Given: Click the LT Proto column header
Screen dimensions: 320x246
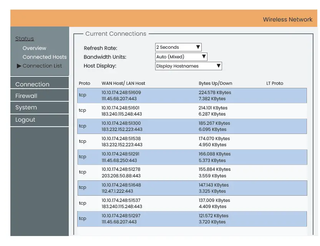Looking at the screenshot, I should point(275,83).
